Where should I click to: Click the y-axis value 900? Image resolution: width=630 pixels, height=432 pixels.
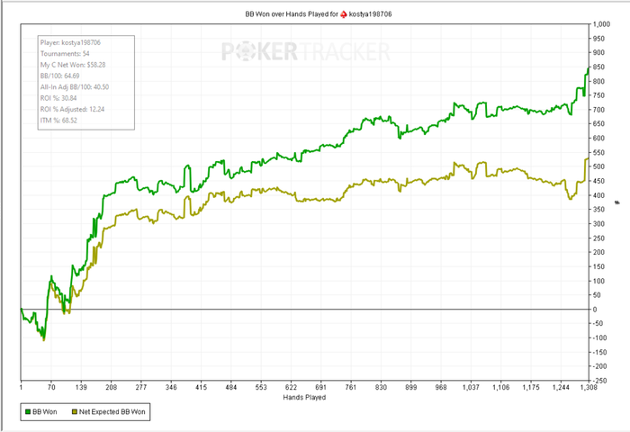click(x=598, y=52)
